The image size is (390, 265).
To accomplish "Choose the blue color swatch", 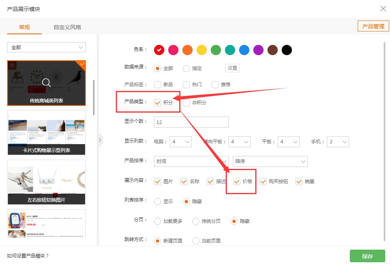I will click(244, 50).
